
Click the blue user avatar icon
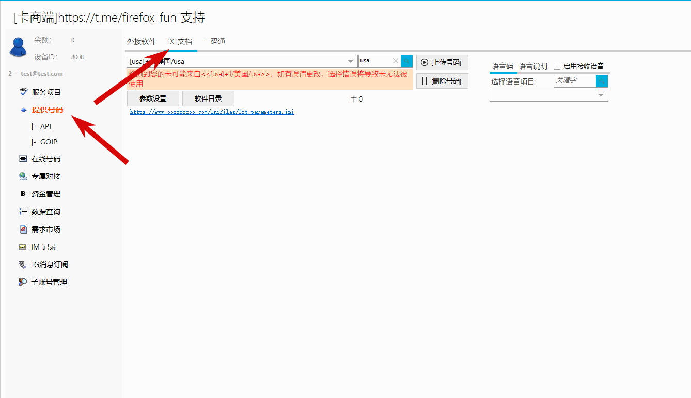18,47
